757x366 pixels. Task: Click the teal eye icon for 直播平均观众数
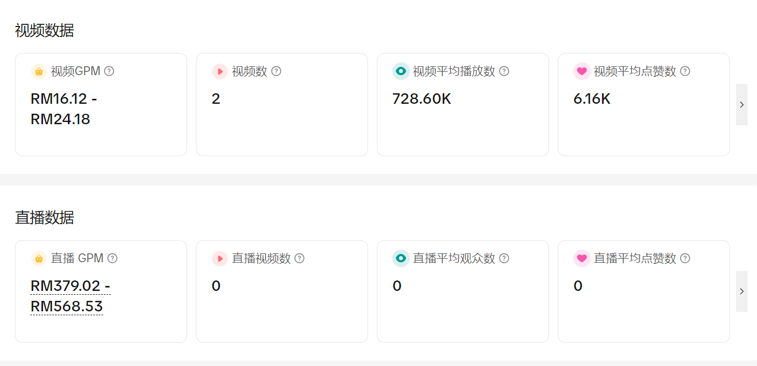point(401,258)
